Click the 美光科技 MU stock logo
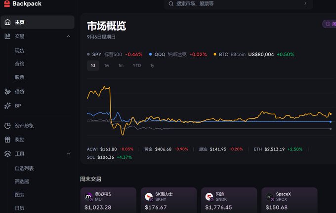Screen dimensions: 336x213 click(88, 197)
